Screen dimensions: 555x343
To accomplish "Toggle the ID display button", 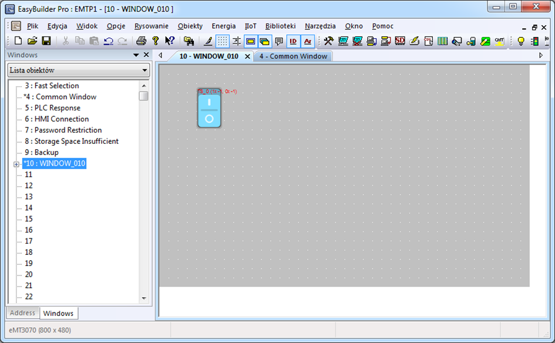I will (293, 42).
